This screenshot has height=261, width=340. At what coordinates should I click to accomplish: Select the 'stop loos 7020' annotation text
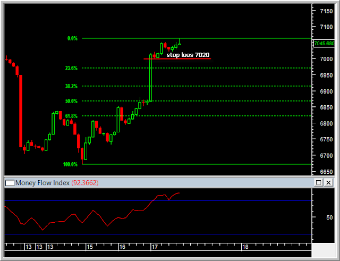(188, 55)
